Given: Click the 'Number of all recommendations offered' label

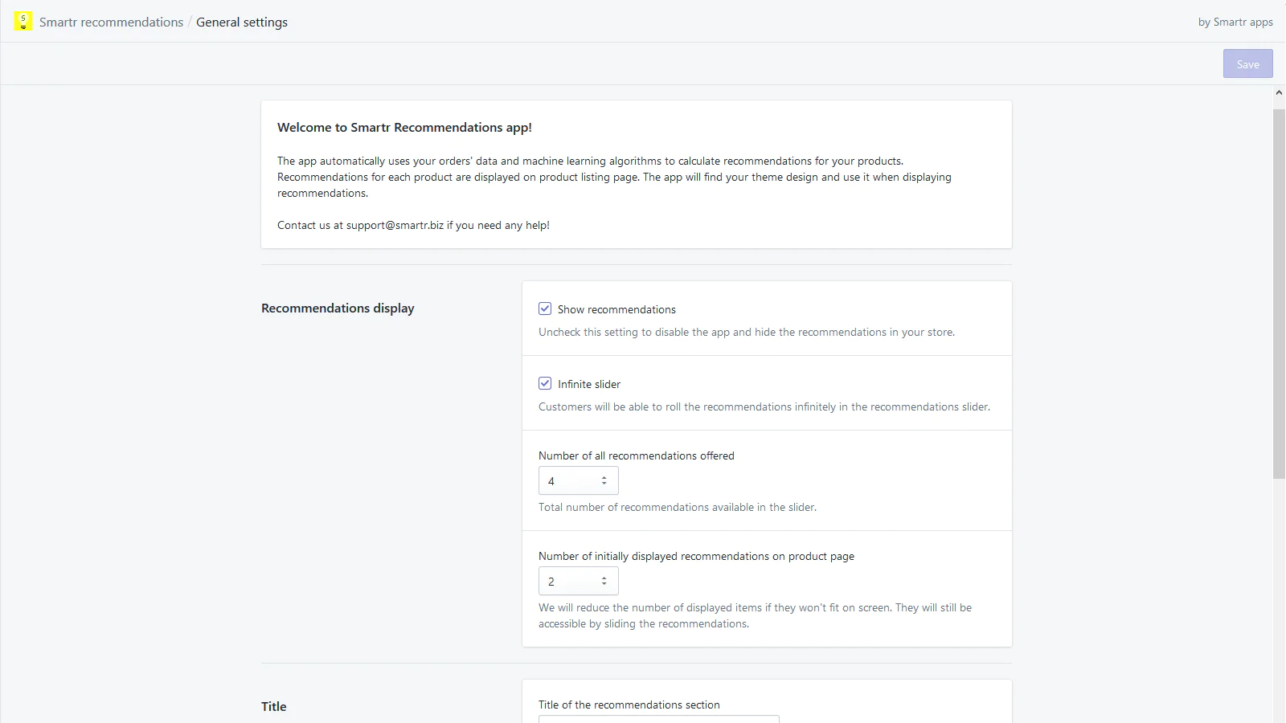Looking at the screenshot, I should click(636, 456).
